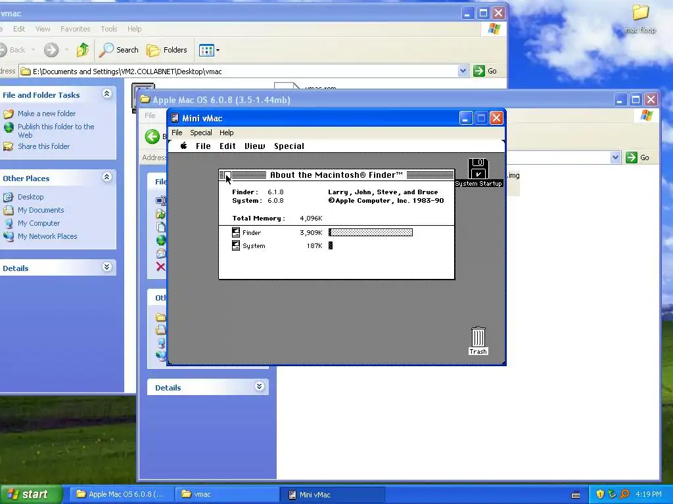673x504 pixels.
Task: Click the Finder application icon in memory list
Action: pos(236,232)
